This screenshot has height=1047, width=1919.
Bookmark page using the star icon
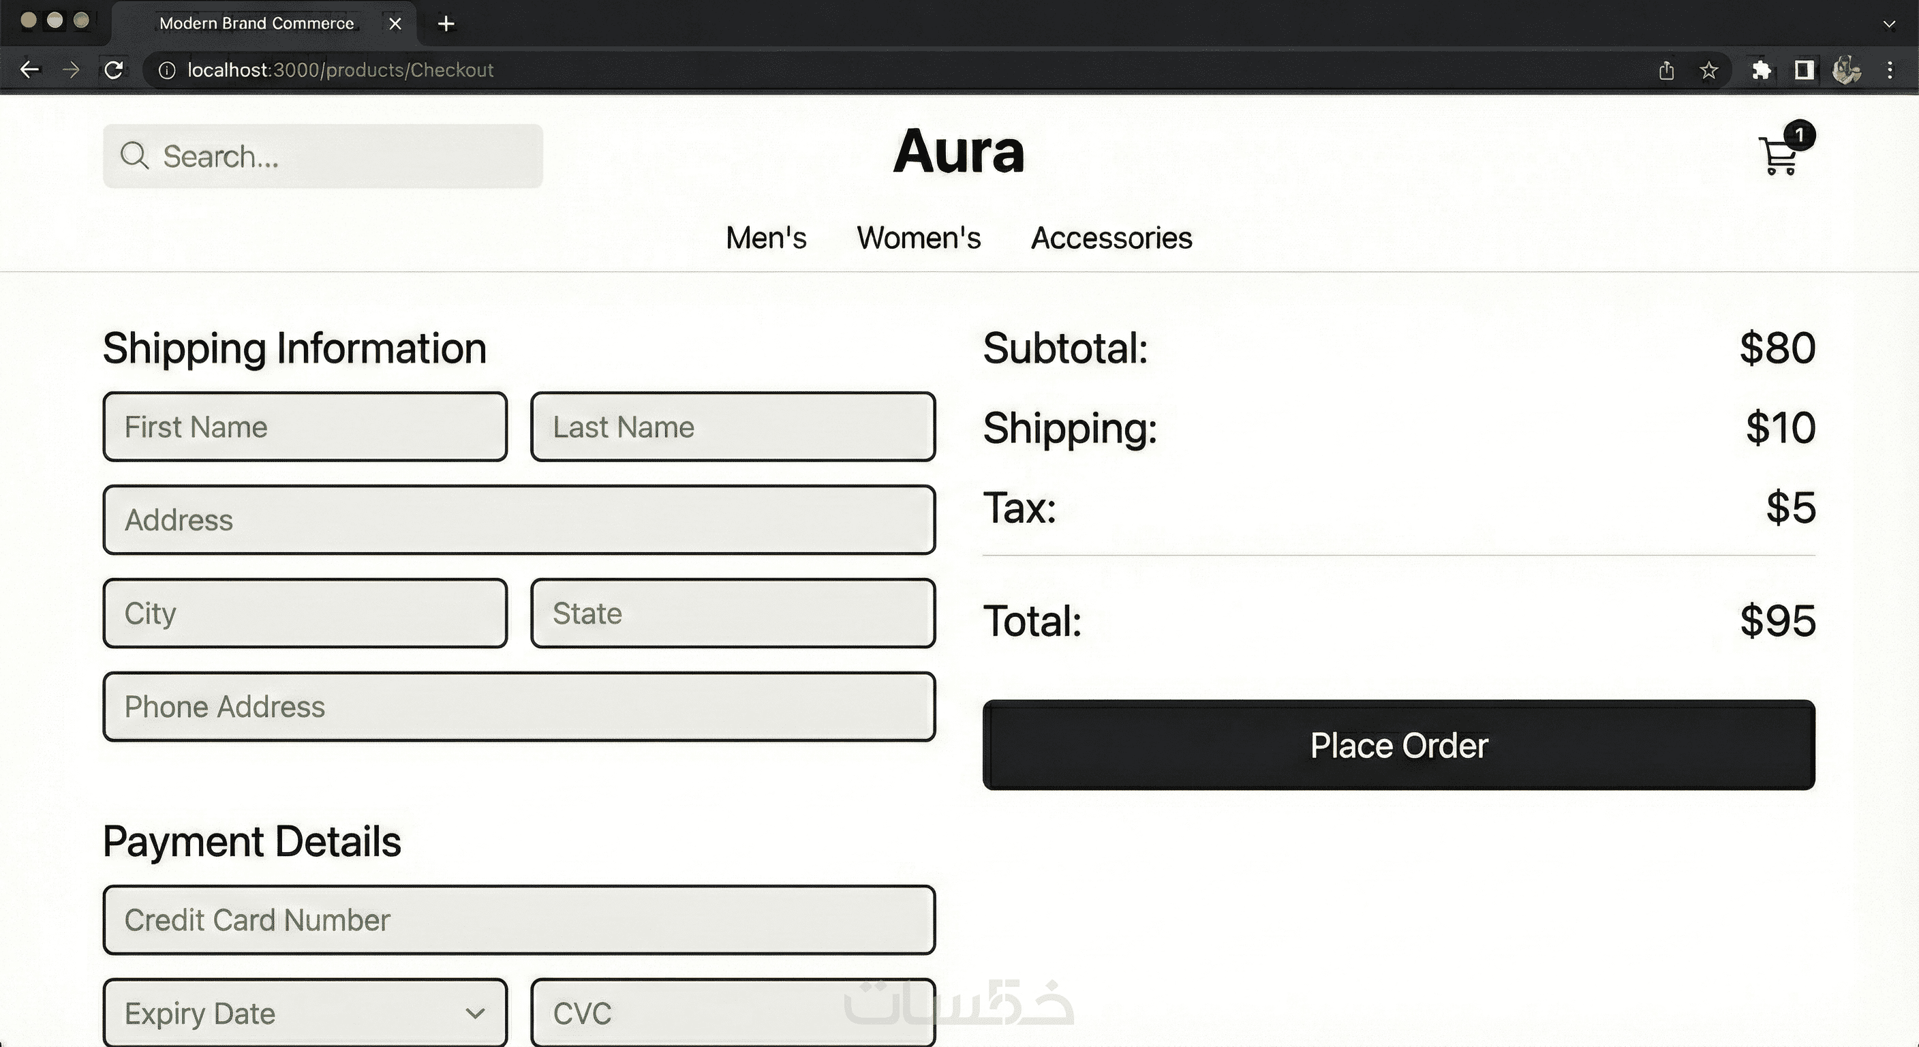1708,70
